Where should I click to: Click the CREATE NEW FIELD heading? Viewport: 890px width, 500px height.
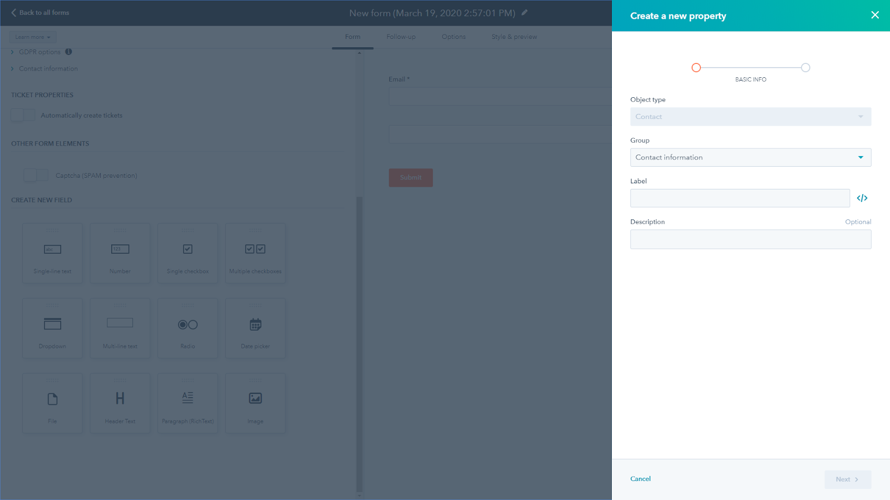coord(42,200)
